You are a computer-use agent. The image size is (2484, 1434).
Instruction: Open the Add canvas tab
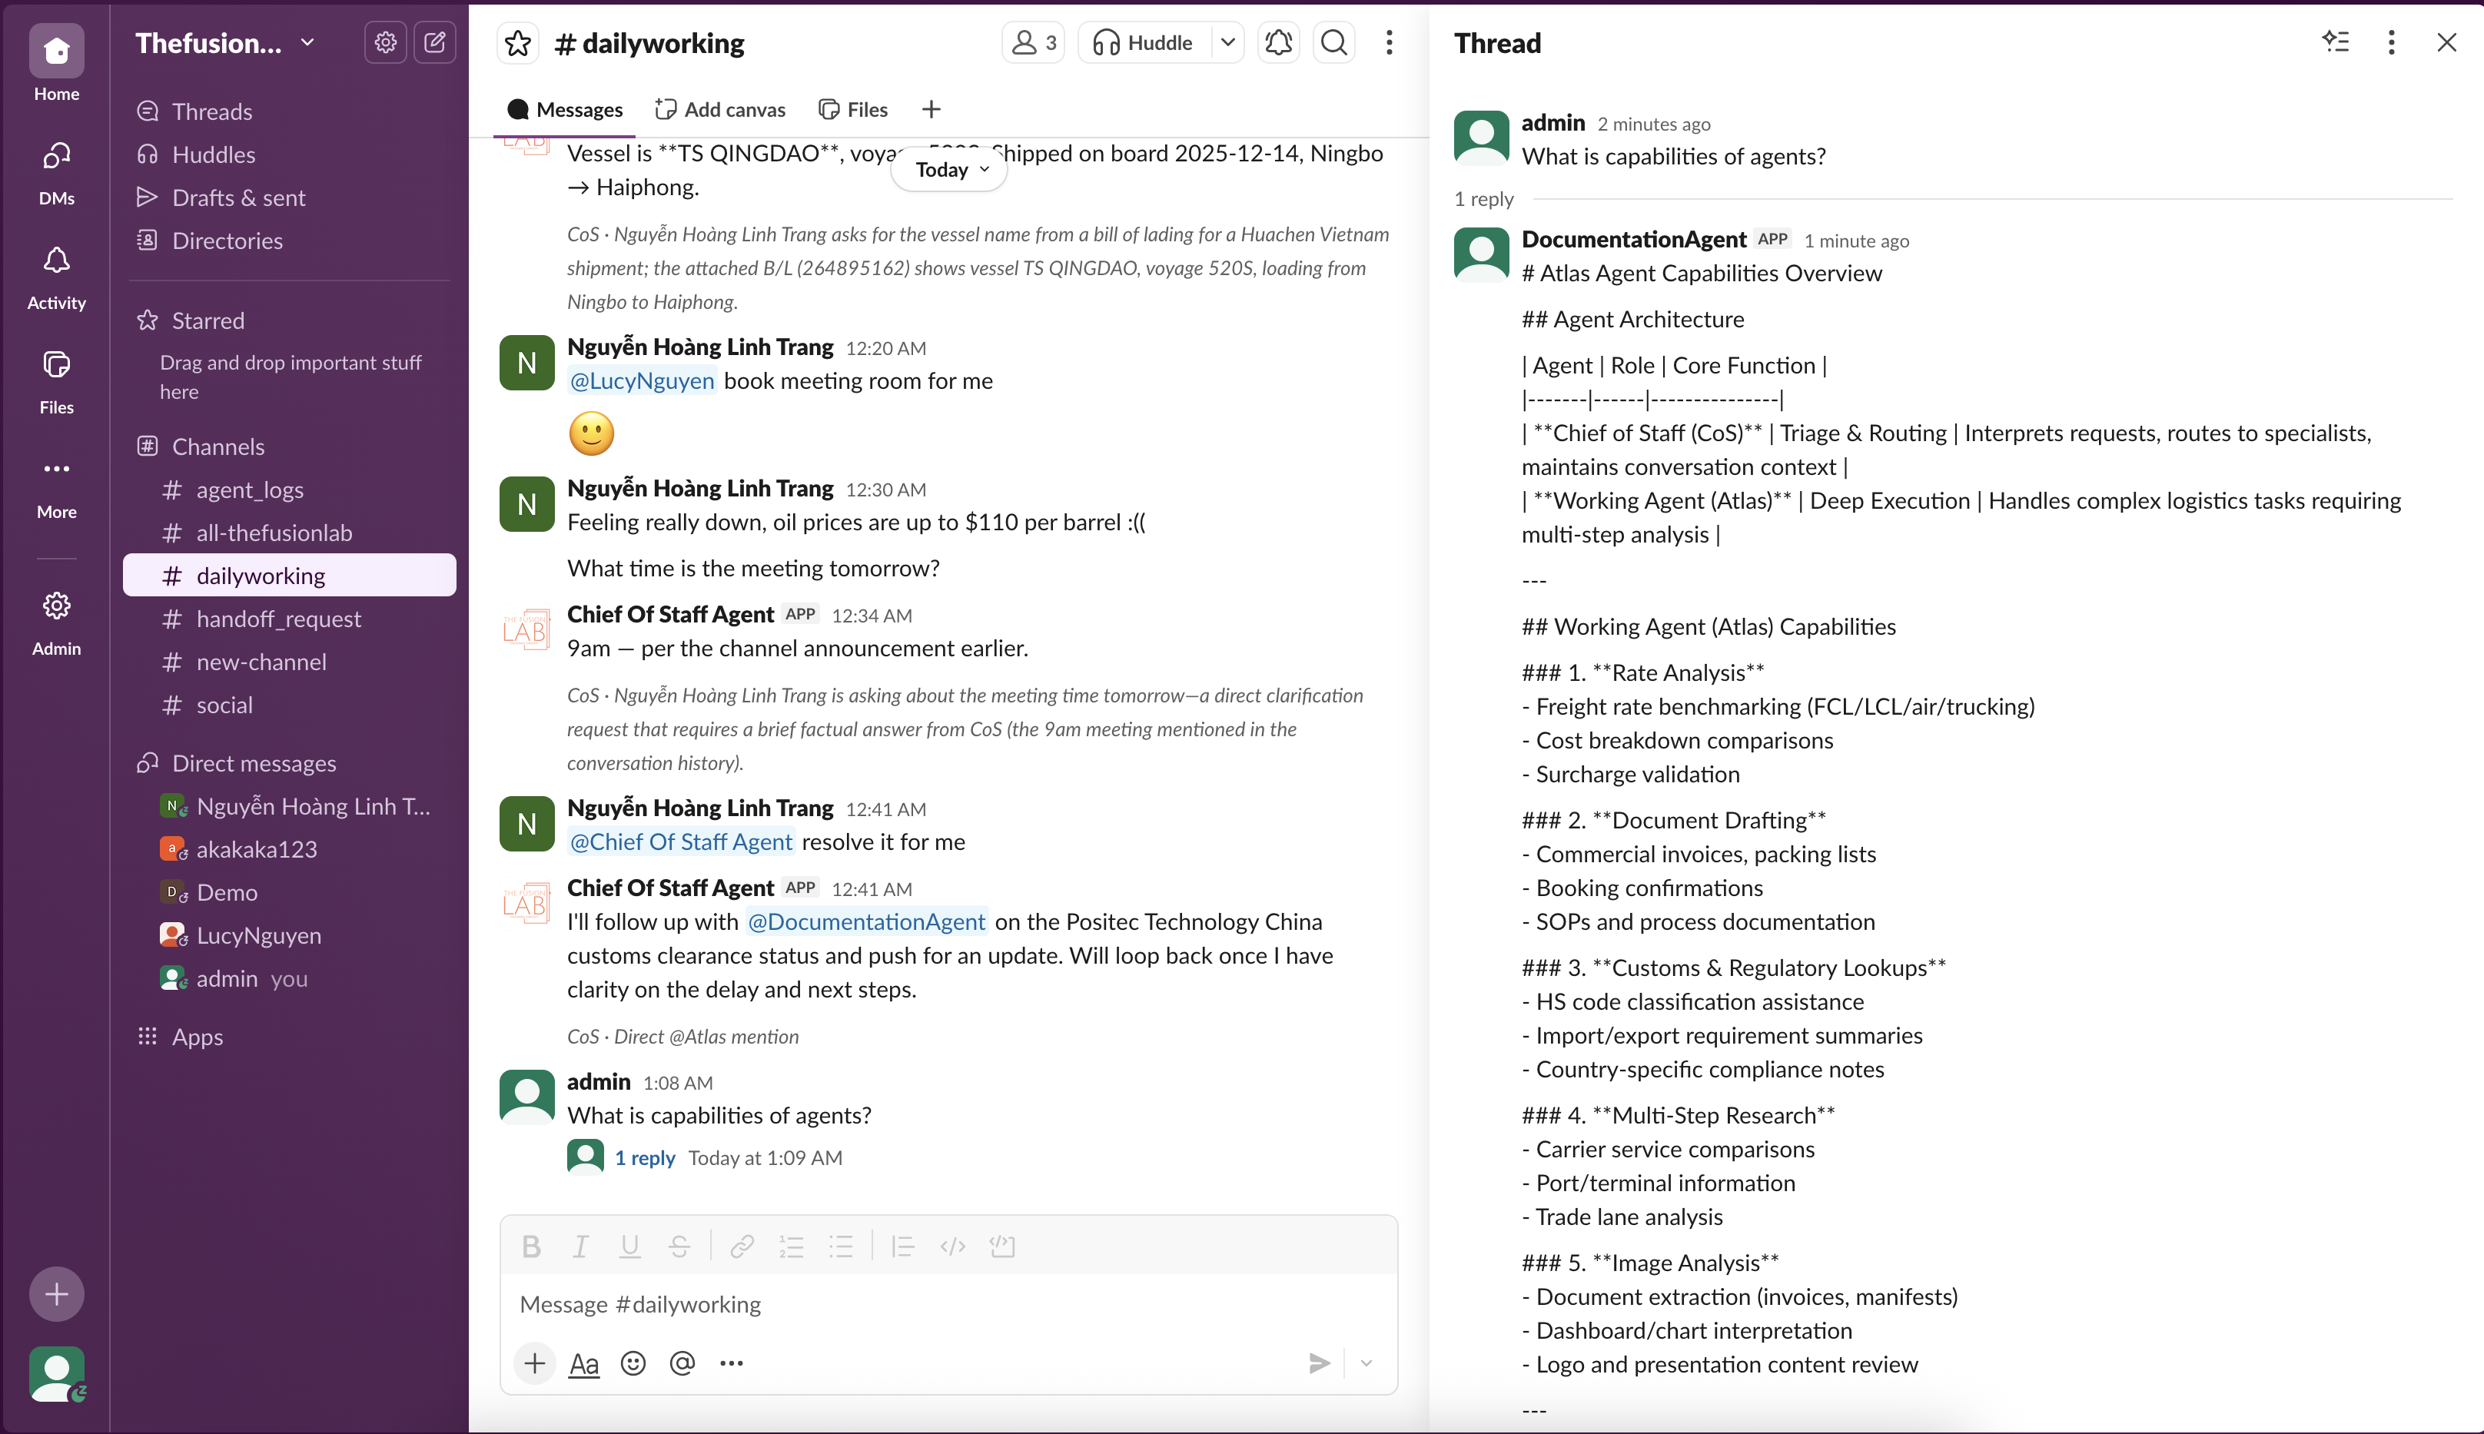point(720,109)
